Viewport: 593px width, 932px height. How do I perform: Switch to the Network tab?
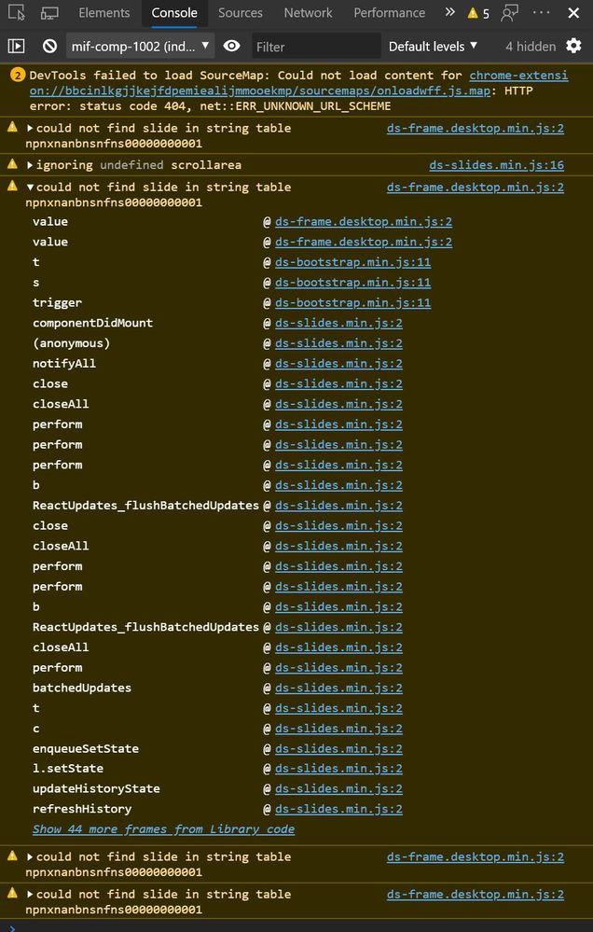[308, 13]
